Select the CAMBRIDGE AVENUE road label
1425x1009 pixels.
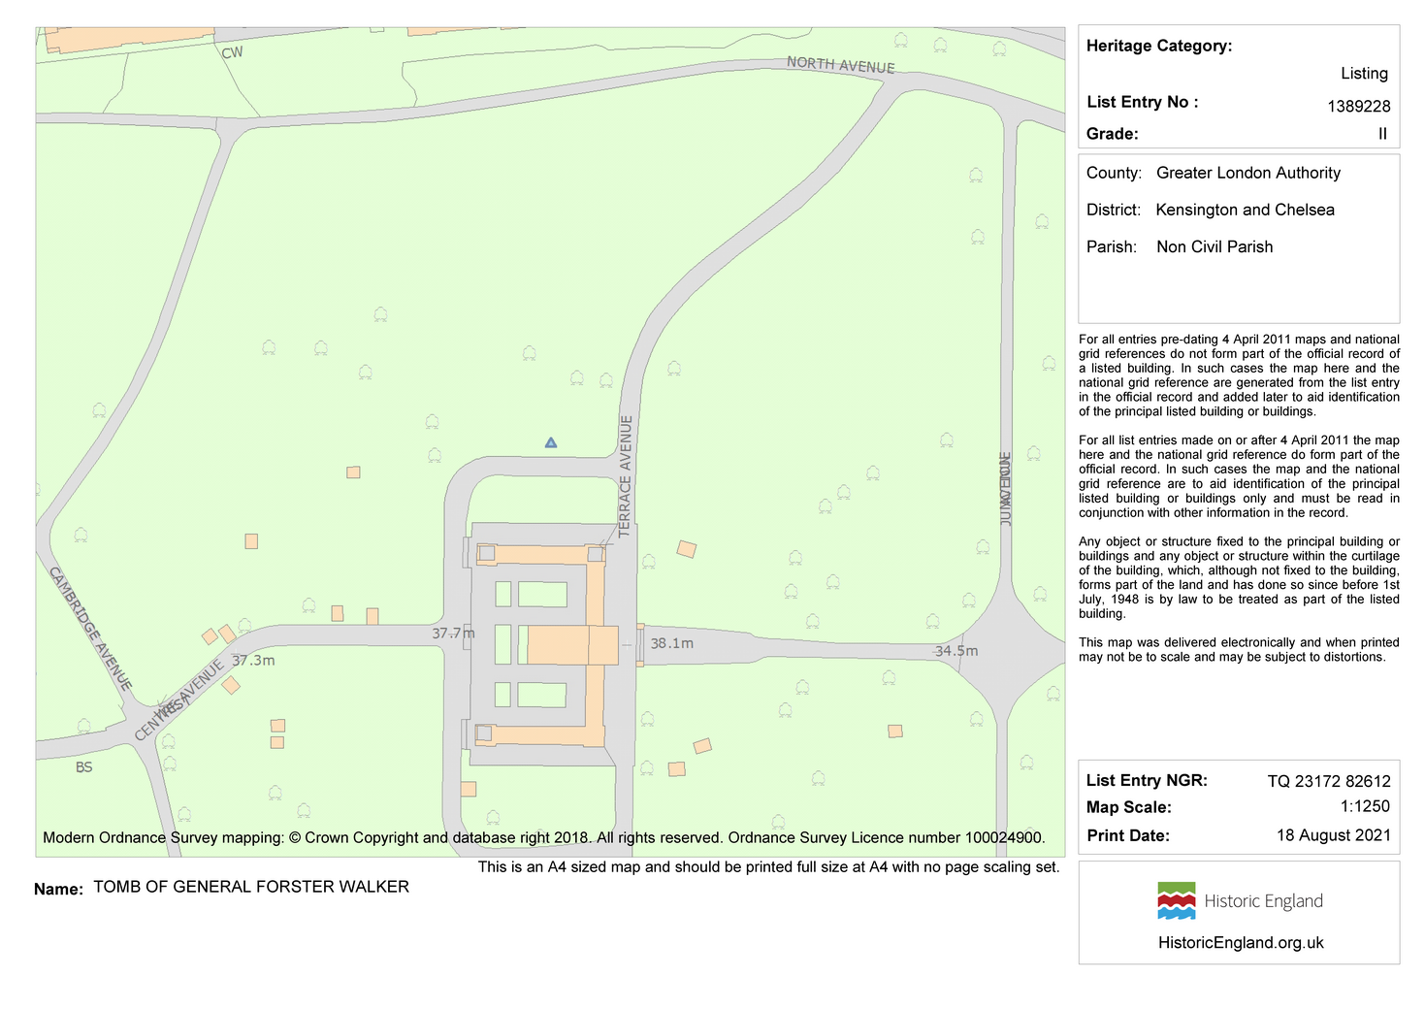tap(90, 629)
